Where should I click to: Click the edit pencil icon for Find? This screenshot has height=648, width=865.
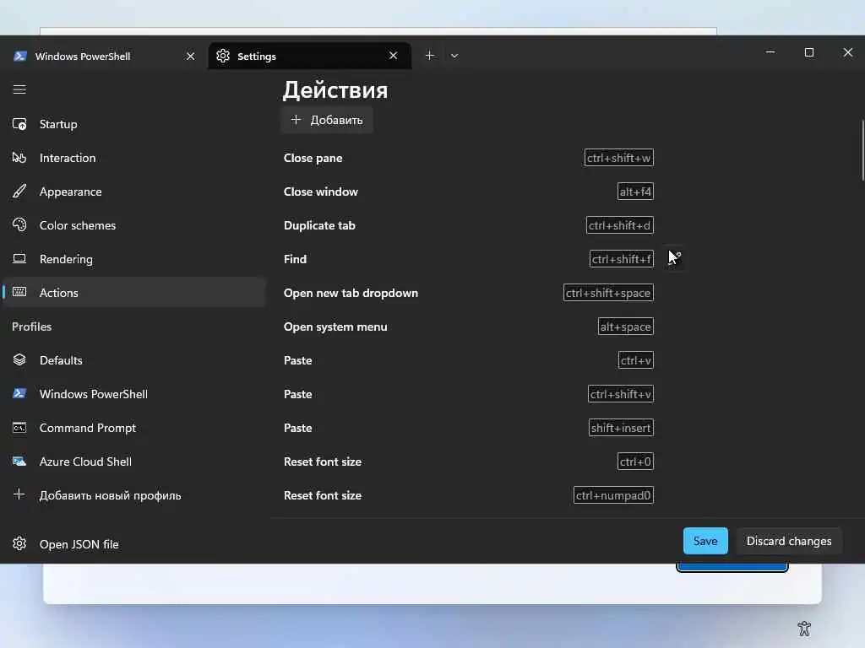tap(675, 258)
